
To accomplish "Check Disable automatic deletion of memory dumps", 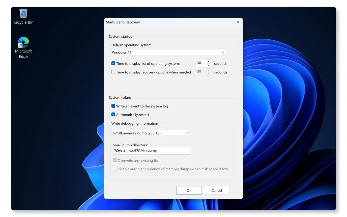I will (x=115, y=169).
